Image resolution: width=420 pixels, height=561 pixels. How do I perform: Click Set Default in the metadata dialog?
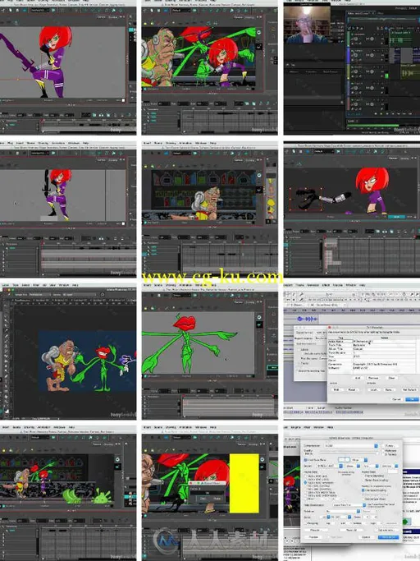click(x=409, y=389)
